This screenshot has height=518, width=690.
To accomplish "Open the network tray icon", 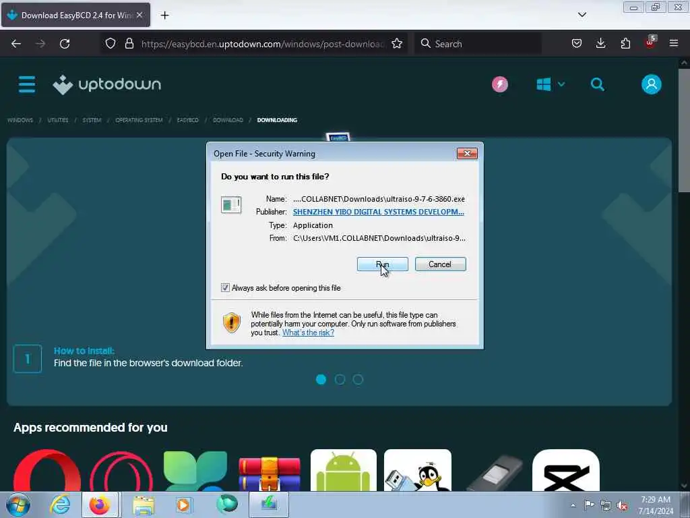I will point(606,505).
